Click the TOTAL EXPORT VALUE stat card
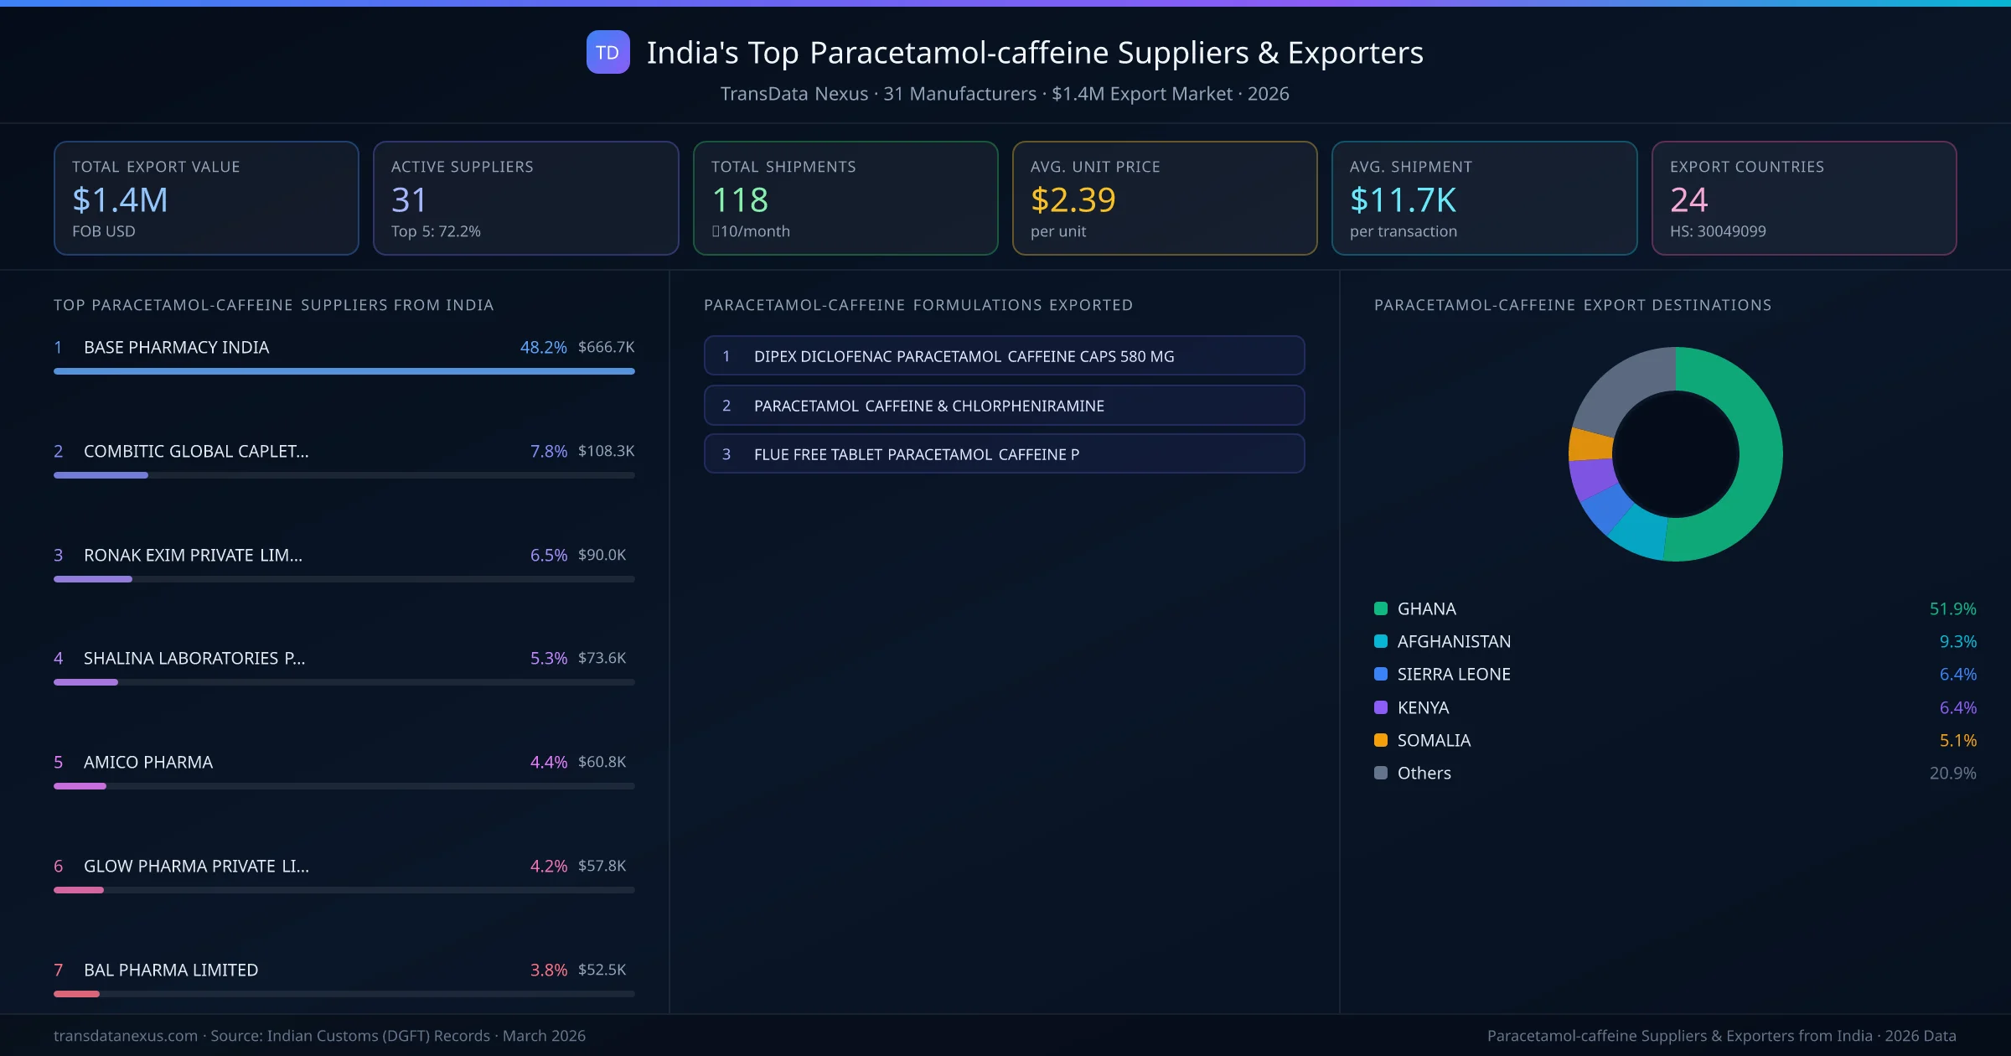The width and height of the screenshot is (2011, 1056). coord(206,198)
